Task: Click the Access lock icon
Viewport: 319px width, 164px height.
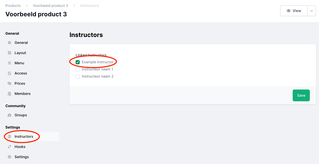Action: point(9,73)
